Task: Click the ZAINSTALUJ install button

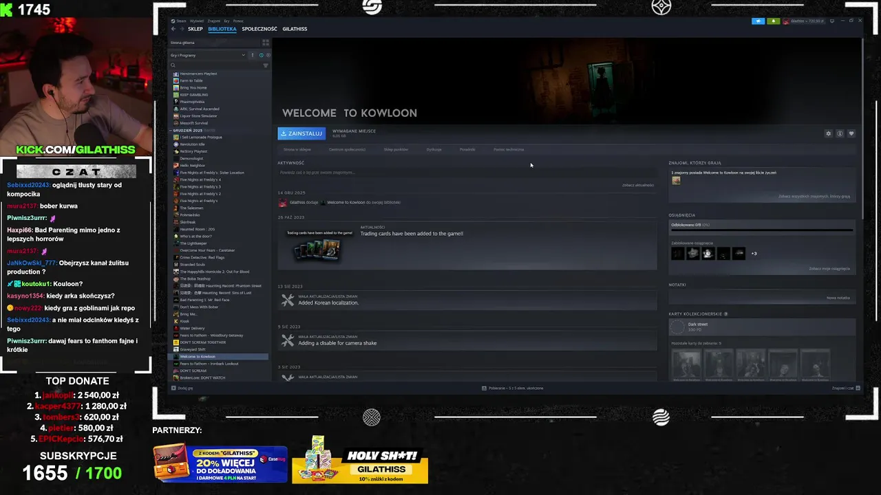Action: [301, 133]
